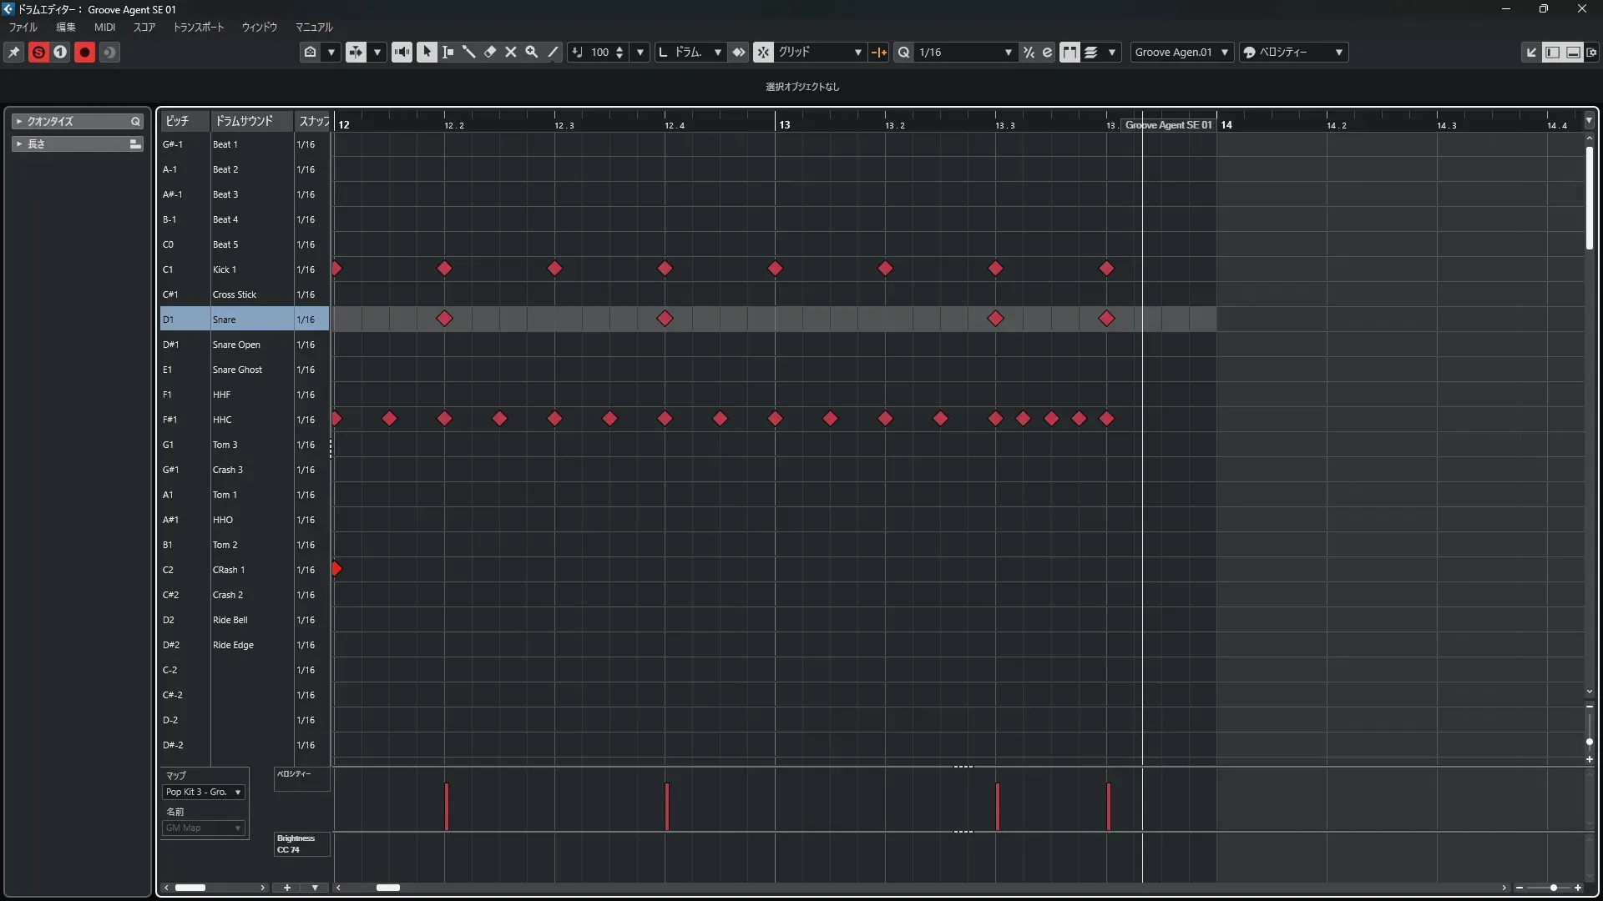Toggle Snap on/off button

(x=763, y=52)
